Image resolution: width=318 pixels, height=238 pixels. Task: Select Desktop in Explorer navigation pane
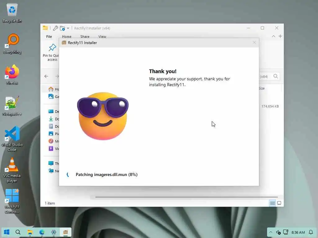(x=53, y=111)
